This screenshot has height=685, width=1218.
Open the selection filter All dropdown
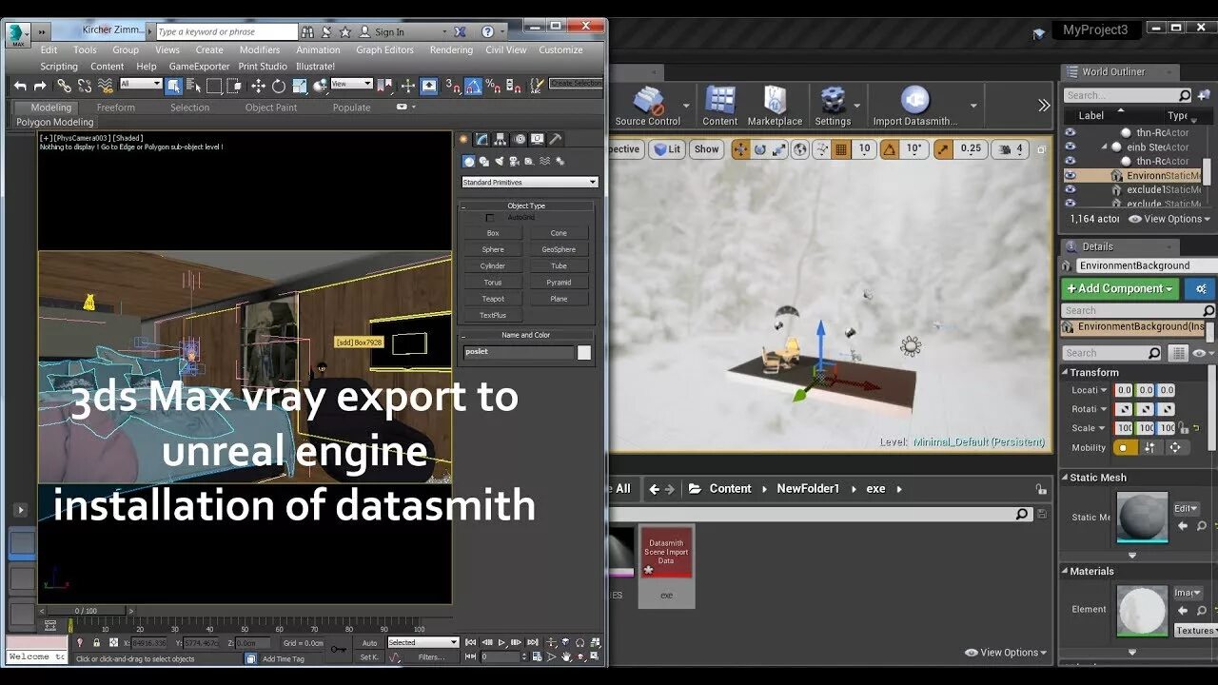(140, 84)
